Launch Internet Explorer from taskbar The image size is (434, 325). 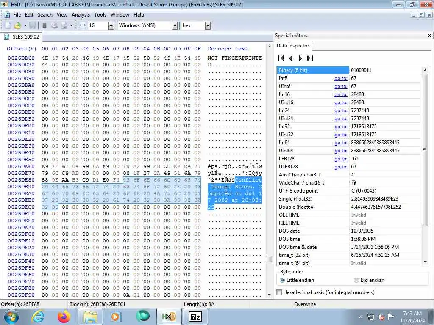[38, 317]
